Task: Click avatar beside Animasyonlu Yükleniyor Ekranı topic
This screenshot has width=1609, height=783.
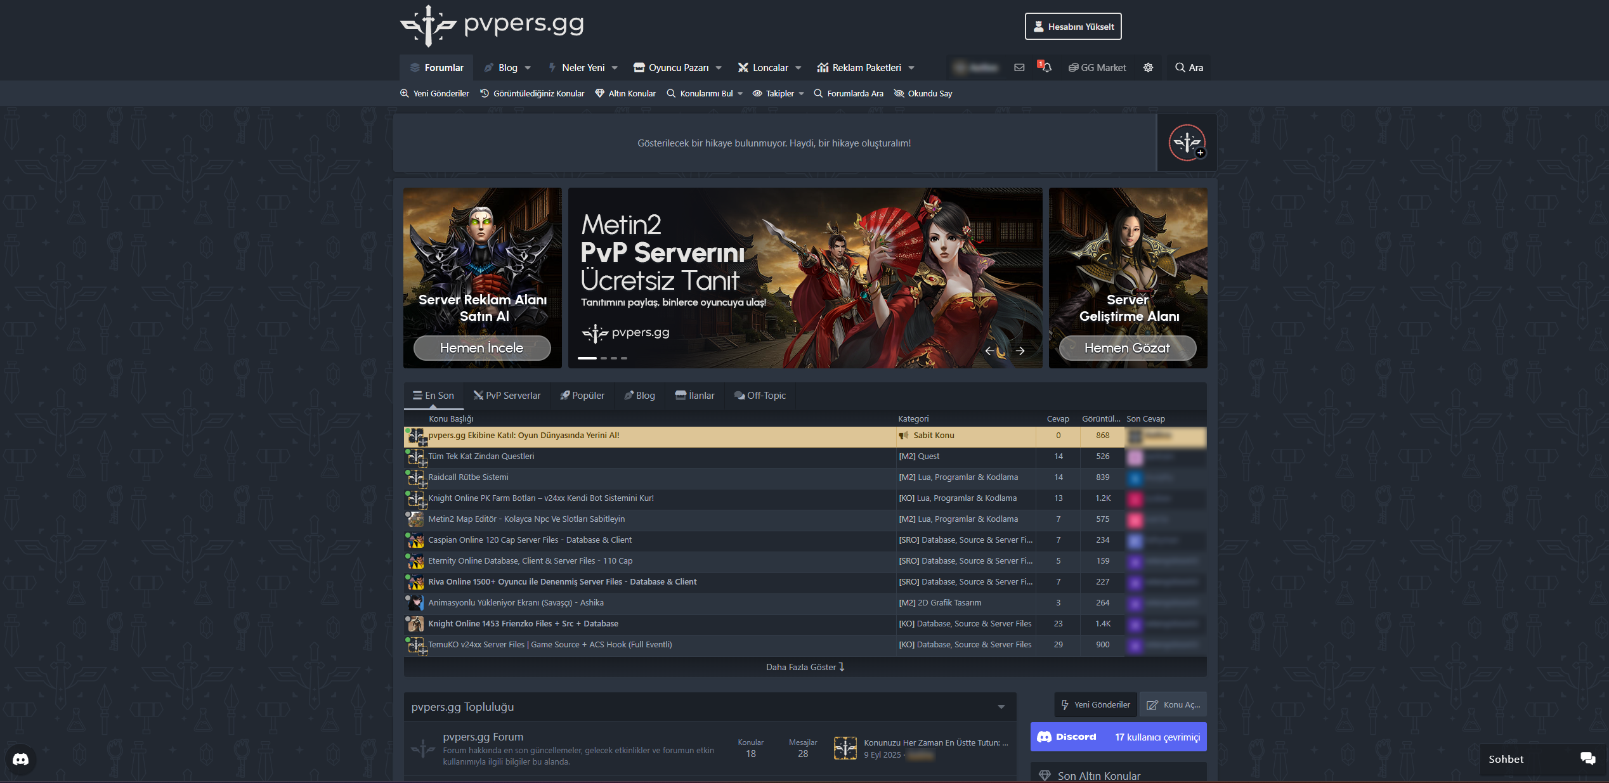Action: click(416, 603)
